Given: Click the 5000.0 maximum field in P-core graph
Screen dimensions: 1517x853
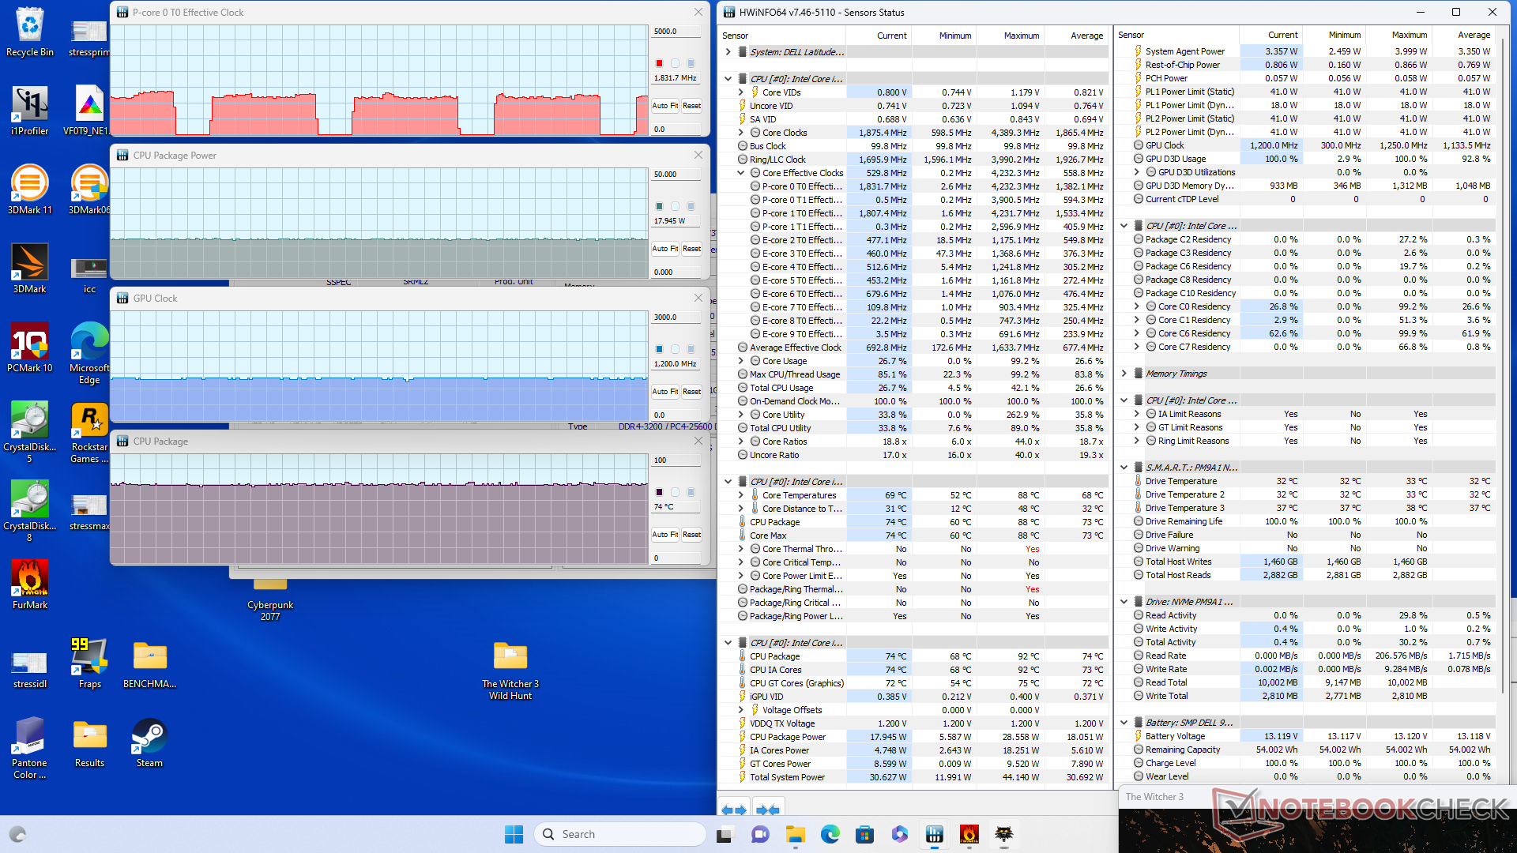Looking at the screenshot, I should [676, 32].
